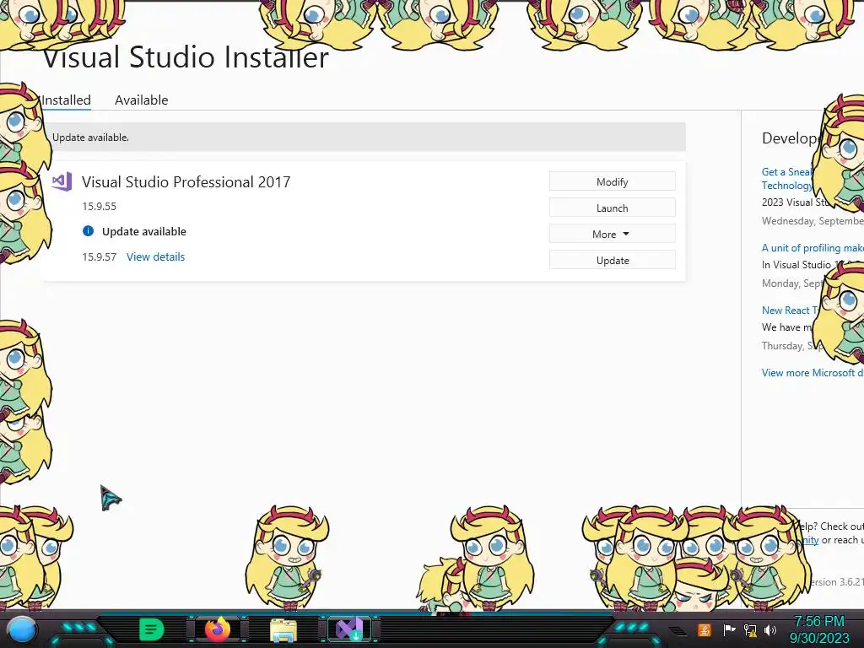Viewport: 864px width, 648px height.
Task: Click the Visual Studio product logo
Action: 62,181
